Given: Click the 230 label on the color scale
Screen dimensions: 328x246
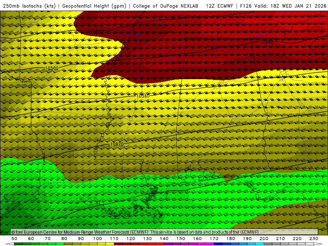Looking at the screenshot, I should click(x=314, y=239).
